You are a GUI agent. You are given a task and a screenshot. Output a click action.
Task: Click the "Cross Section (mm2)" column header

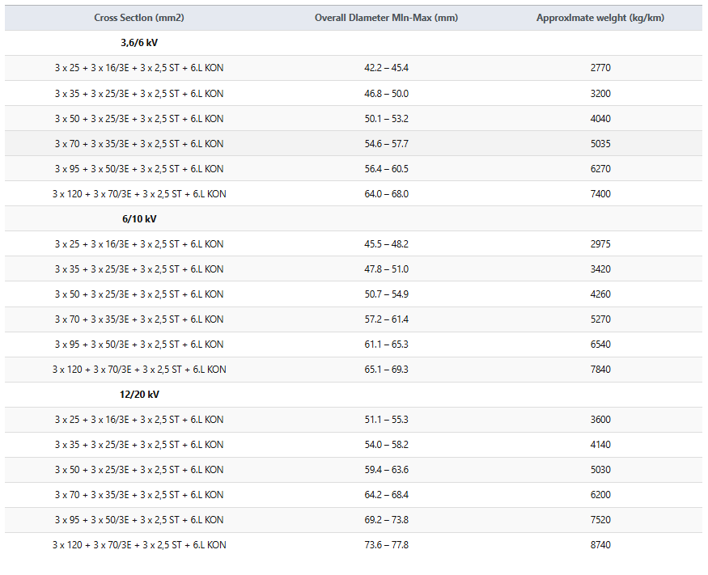pos(139,18)
